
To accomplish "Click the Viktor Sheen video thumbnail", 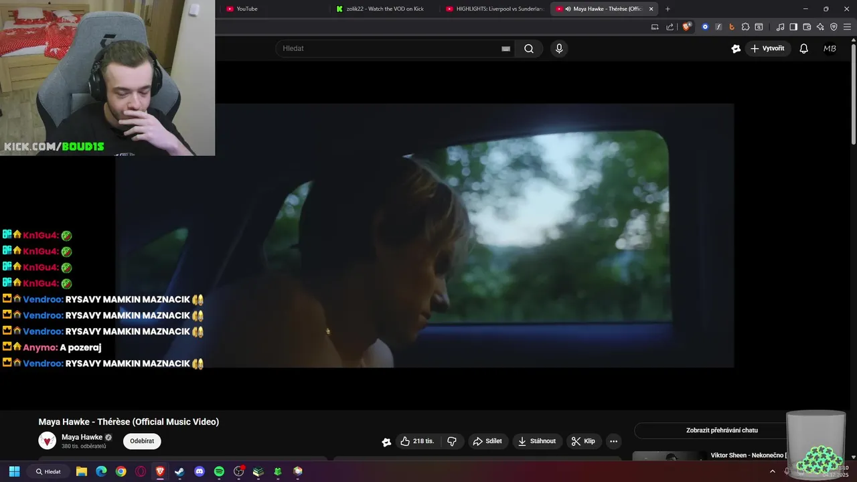I will pyautogui.click(x=670, y=457).
